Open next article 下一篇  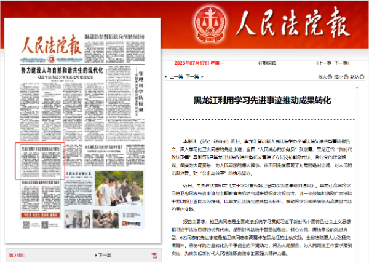click(x=192, y=76)
